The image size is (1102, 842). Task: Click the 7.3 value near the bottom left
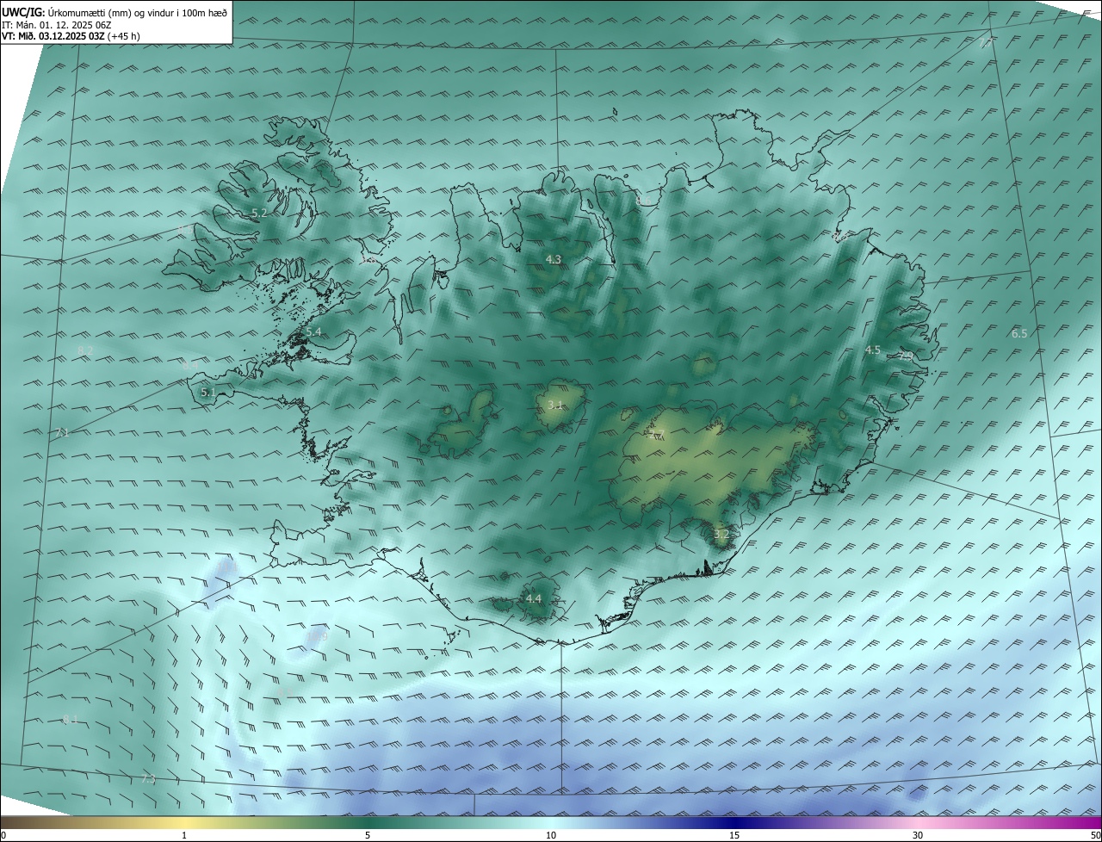[x=148, y=779]
